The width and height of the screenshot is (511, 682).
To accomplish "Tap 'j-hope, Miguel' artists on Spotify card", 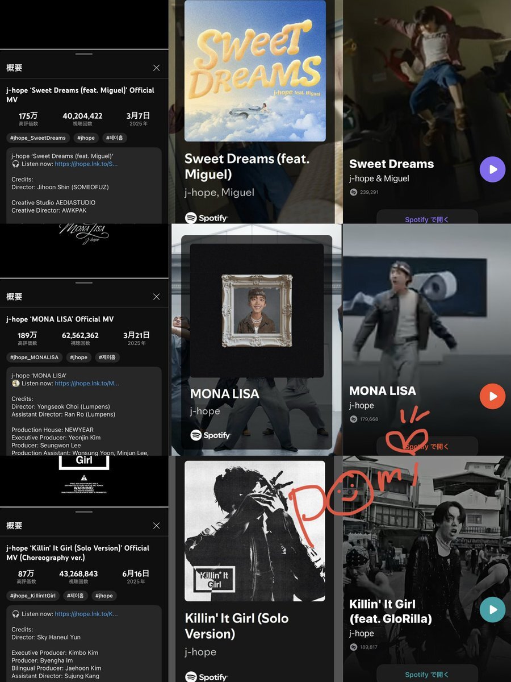I will [219, 193].
